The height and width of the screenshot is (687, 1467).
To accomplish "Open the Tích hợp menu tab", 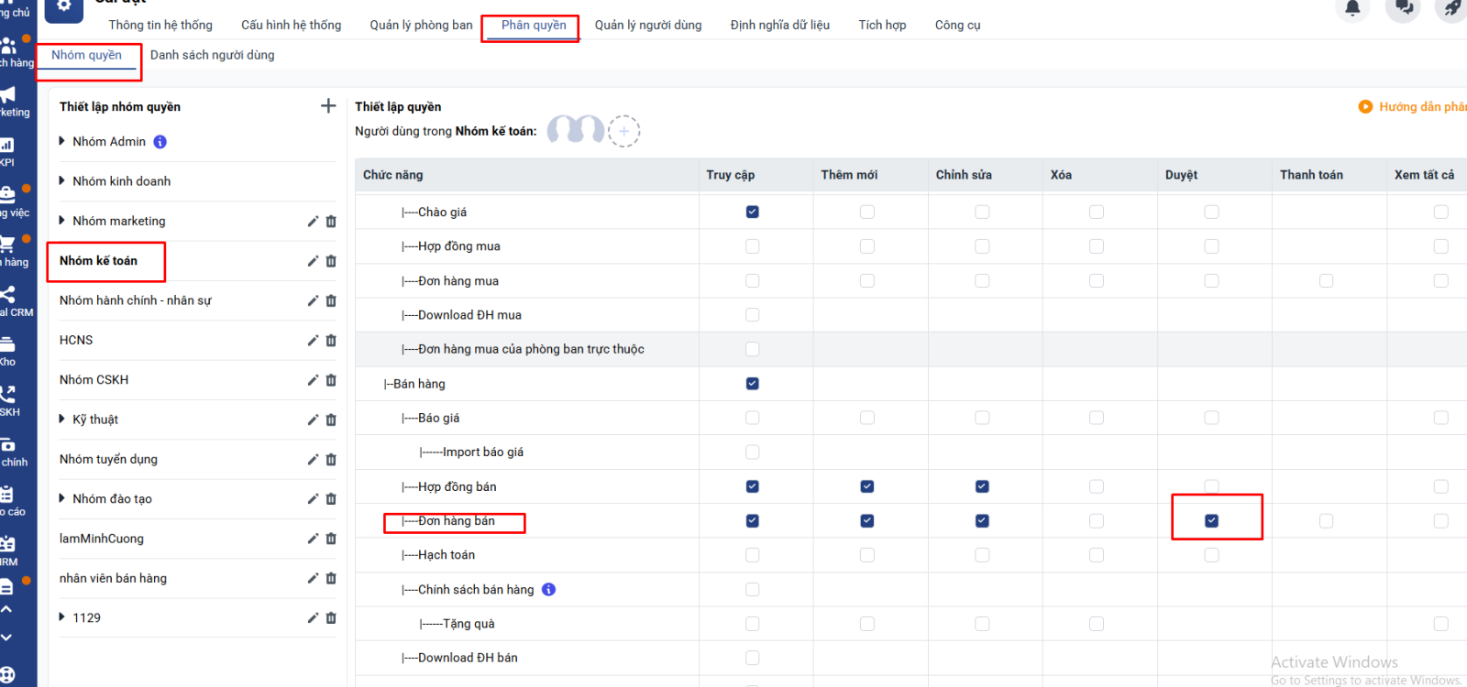I will [x=881, y=25].
